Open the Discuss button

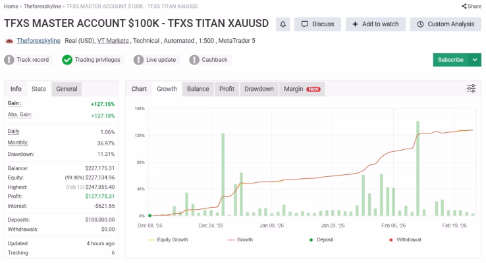point(317,24)
